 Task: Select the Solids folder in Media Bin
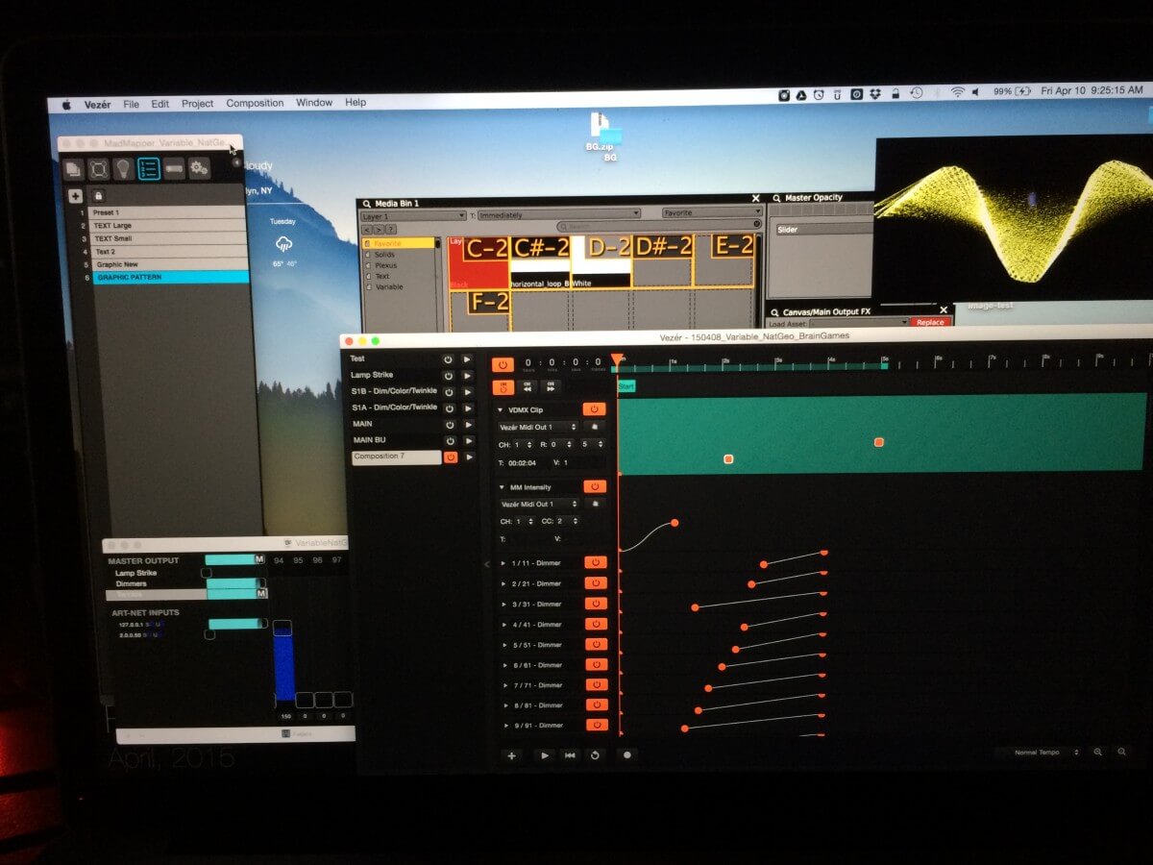(x=385, y=255)
